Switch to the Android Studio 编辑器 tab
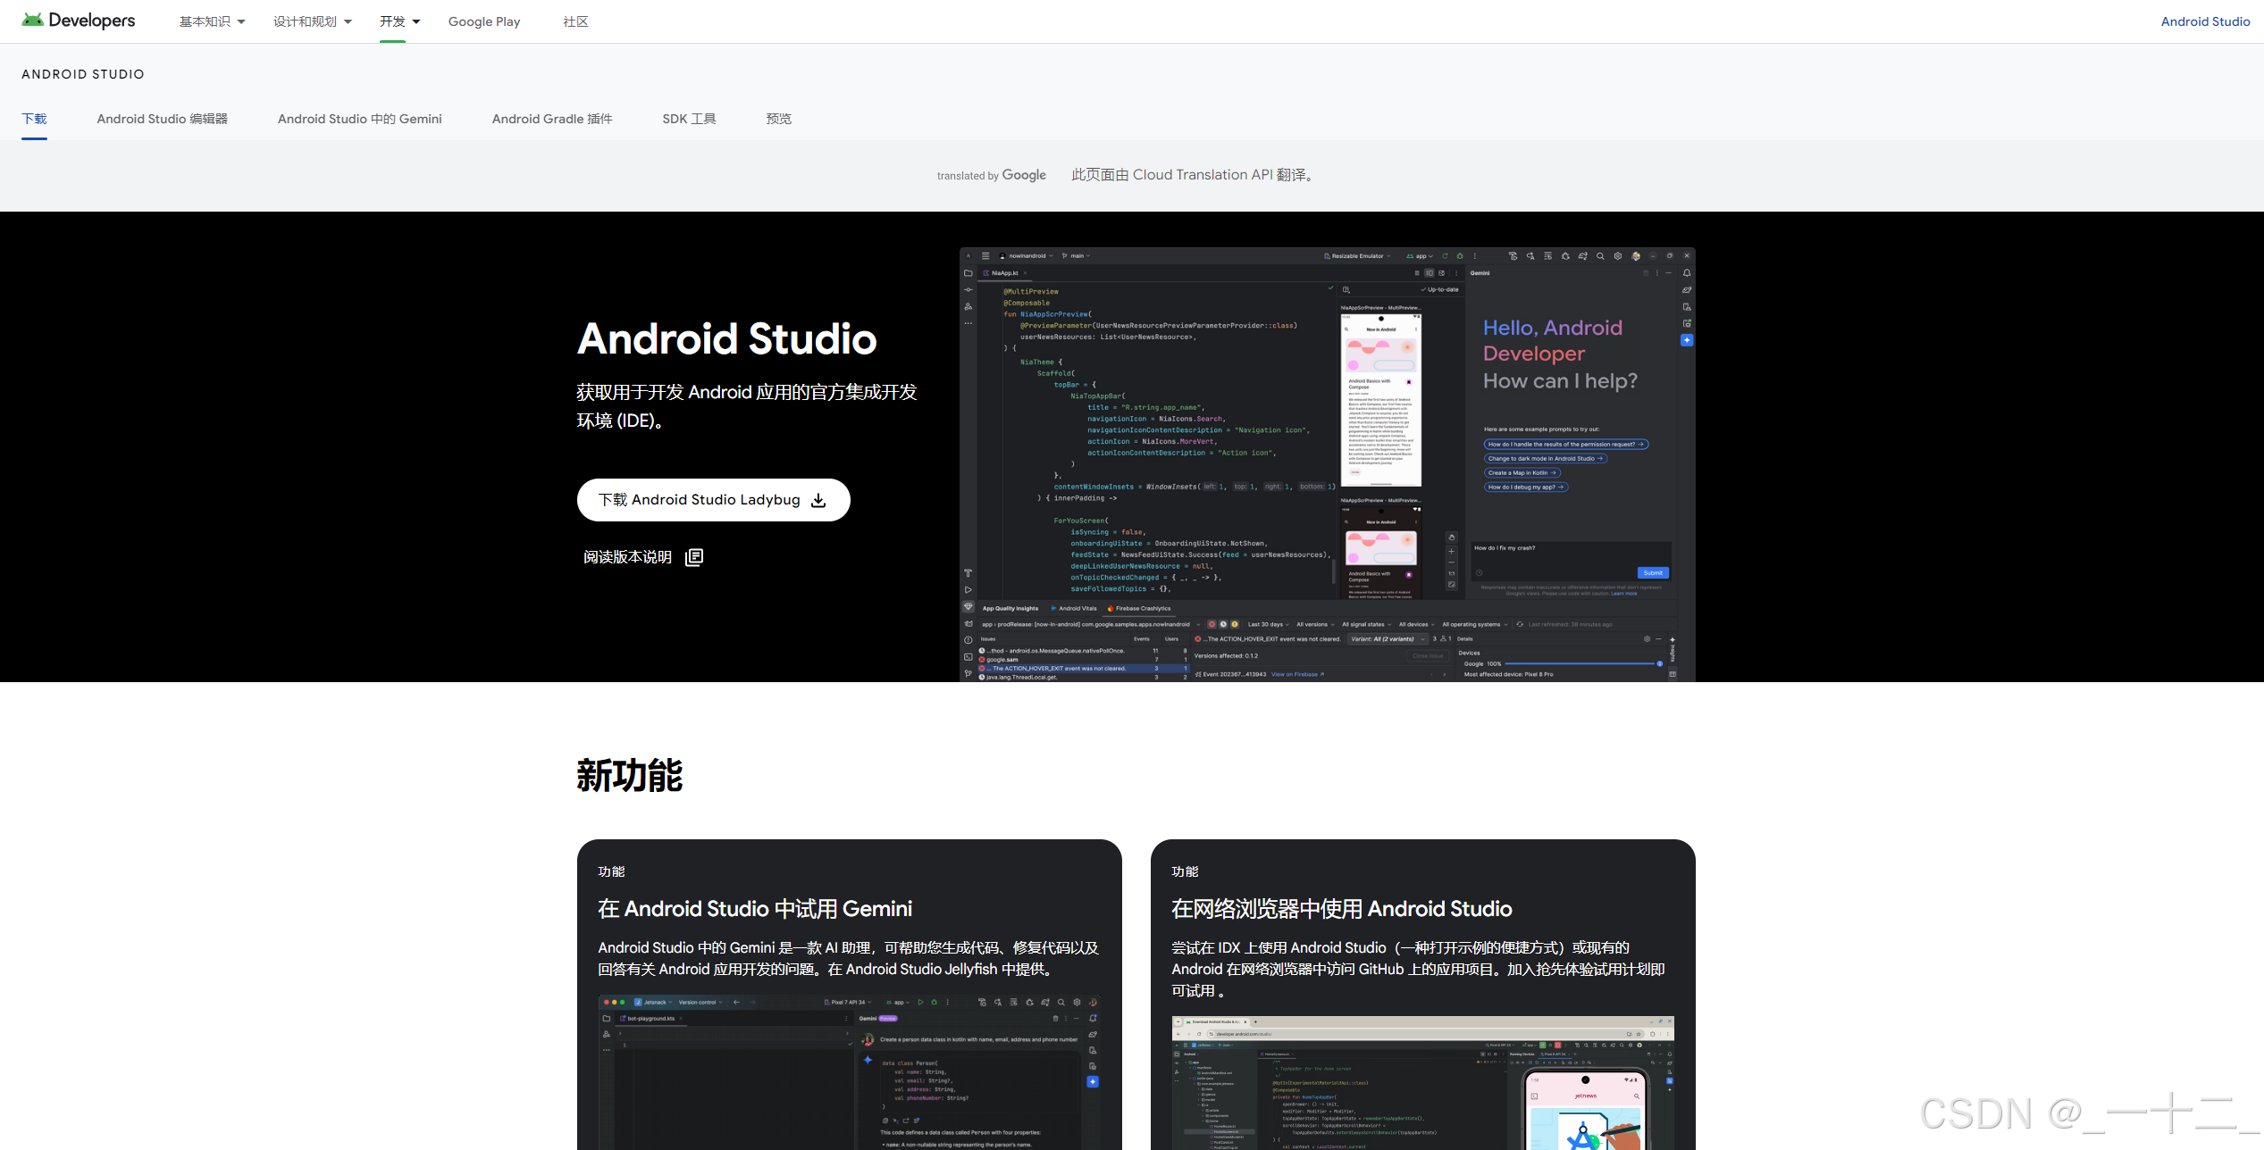This screenshot has height=1150, width=2264. (162, 119)
